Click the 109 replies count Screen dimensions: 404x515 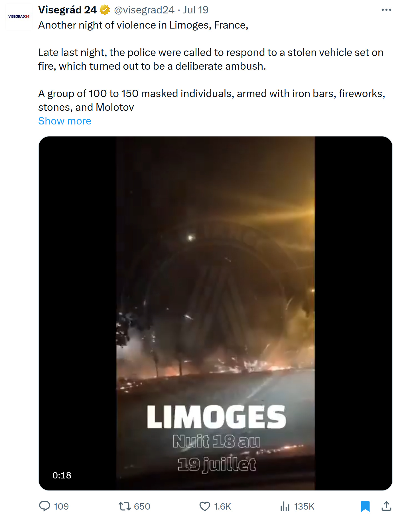(x=61, y=506)
